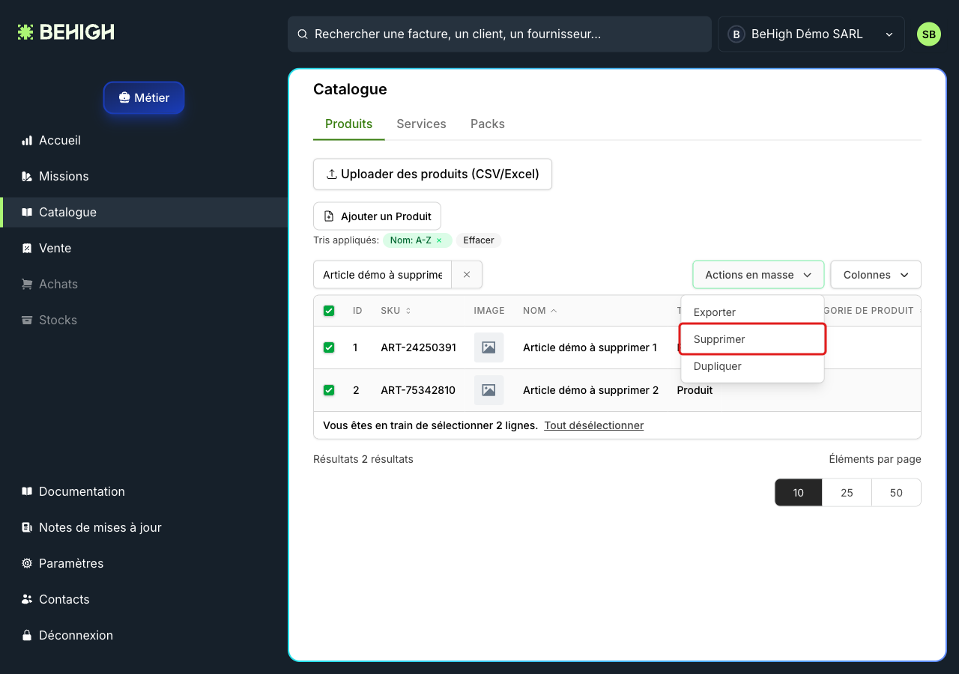Collapse the Actions en masse dropdown
This screenshot has height=674, width=959.
tap(758, 275)
